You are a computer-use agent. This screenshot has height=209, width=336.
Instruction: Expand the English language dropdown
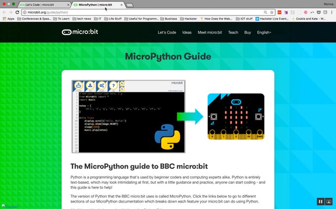pyautogui.click(x=264, y=33)
